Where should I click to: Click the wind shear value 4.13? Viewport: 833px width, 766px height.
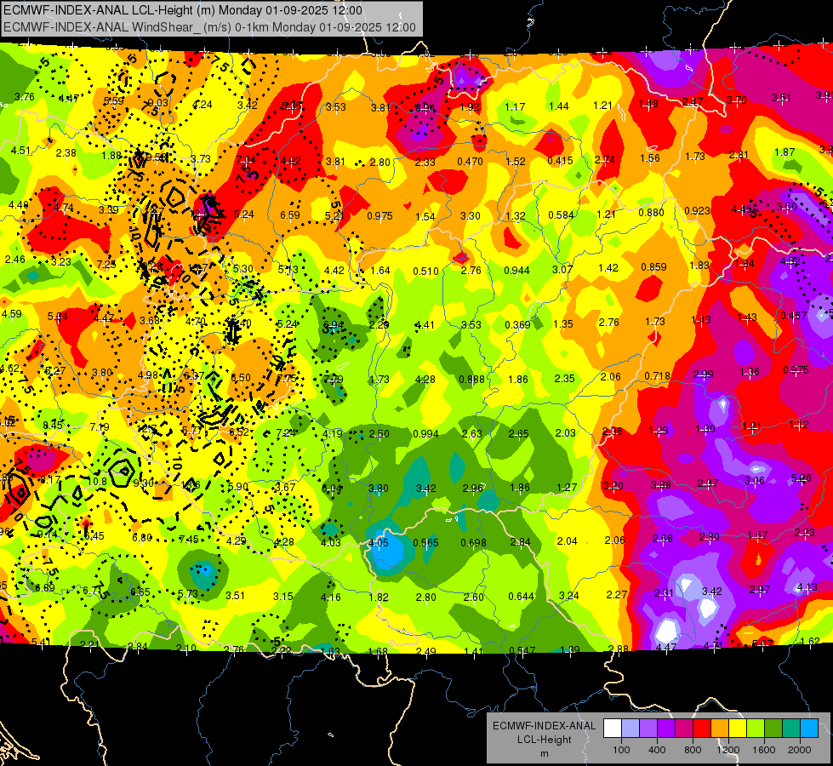tap(807, 587)
